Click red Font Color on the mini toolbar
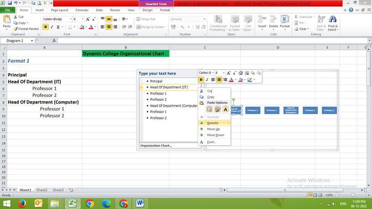Screen dimensions: 372x209 (x=232, y=80)
